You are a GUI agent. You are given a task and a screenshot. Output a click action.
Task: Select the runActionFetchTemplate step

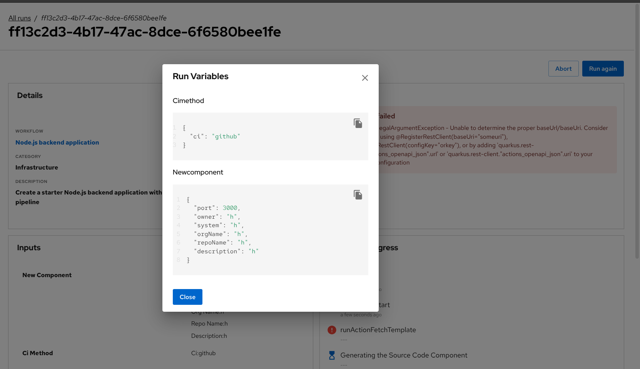pos(378,330)
